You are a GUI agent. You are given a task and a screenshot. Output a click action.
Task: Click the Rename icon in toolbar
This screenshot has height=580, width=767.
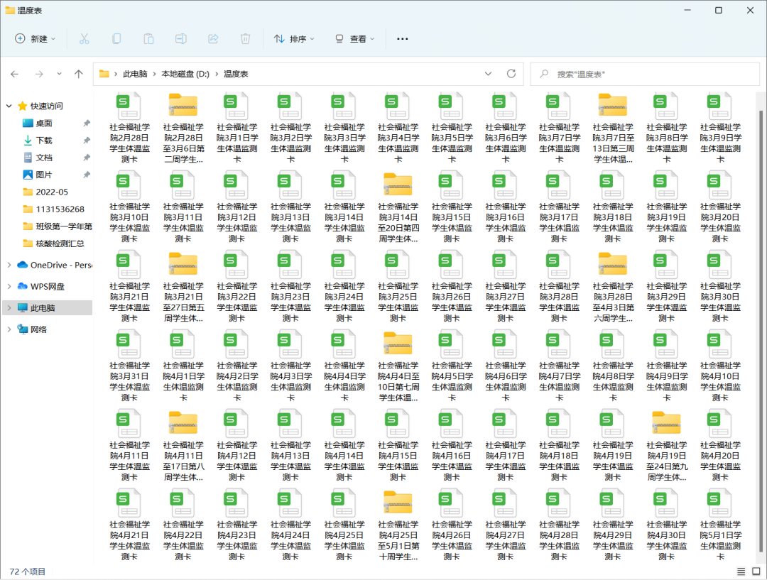point(181,38)
